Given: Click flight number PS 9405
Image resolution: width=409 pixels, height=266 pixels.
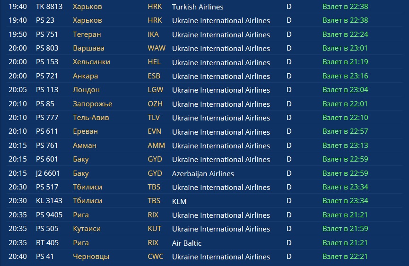Looking at the screenshot, I should (x=49, y=215).
